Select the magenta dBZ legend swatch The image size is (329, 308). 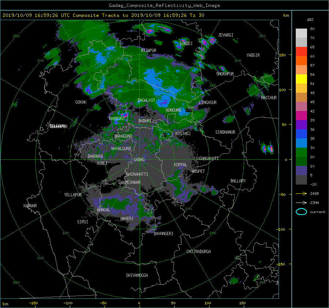pyautogui.click(x=301, y=116)
